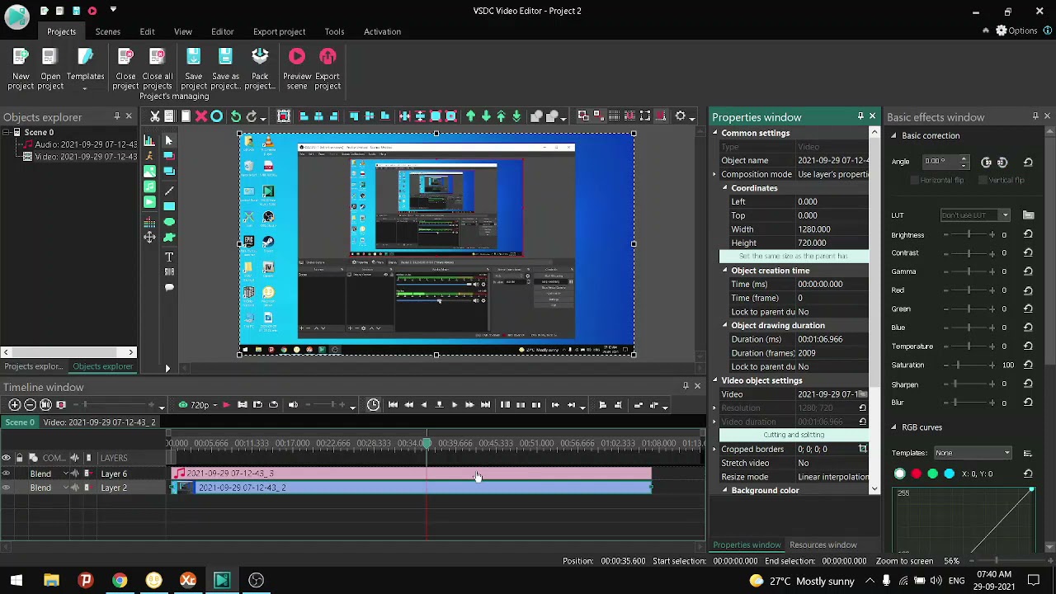Viewport: 1056px width, 594px height.
Task: Select the arrow cursor tool in the side toolbar
Action: coord(169,140)
